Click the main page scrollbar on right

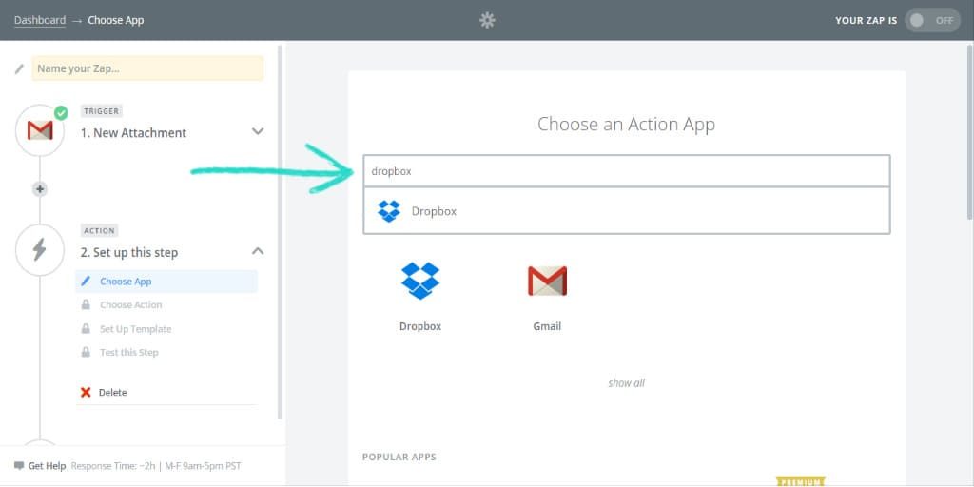[969, 131]
